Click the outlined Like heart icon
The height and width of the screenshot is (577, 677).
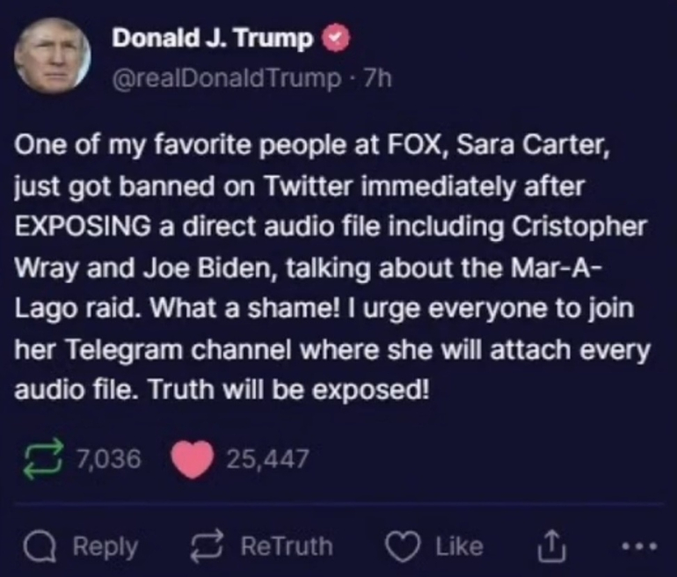[405, 546]
